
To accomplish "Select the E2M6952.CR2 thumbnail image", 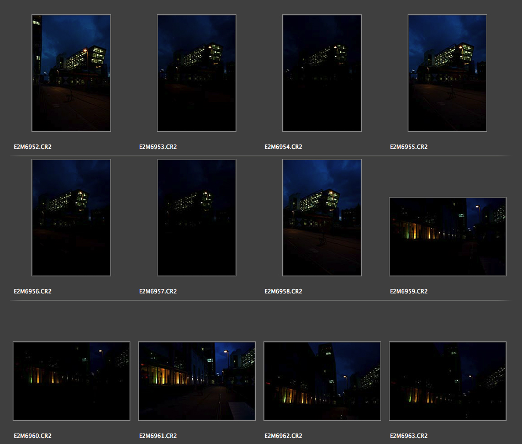I will [x=71, y=73].
